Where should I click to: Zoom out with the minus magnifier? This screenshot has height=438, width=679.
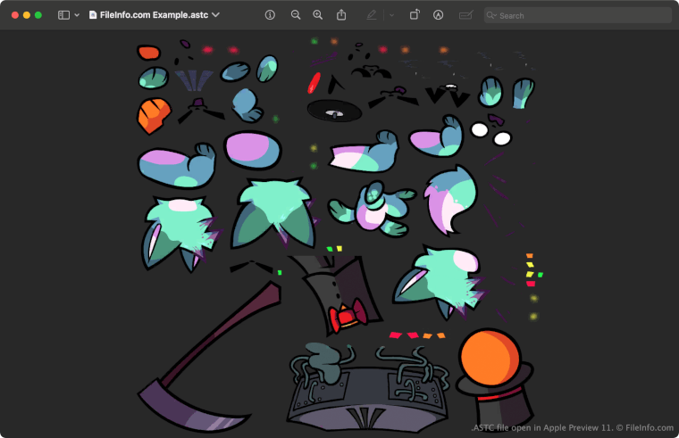coord(296,15)
